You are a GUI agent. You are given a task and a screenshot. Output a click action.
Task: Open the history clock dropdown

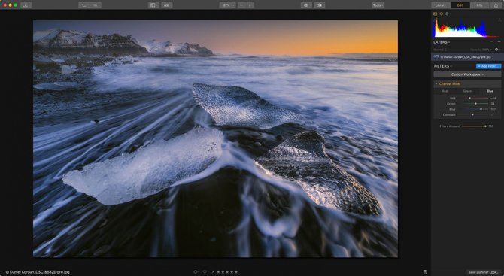coord(448,14)
